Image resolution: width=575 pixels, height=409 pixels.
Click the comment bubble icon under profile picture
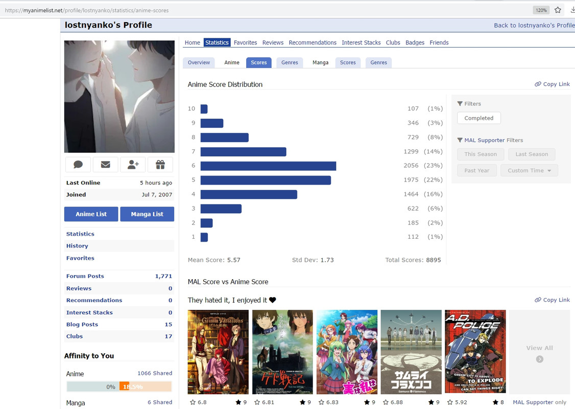coord(78,165)
